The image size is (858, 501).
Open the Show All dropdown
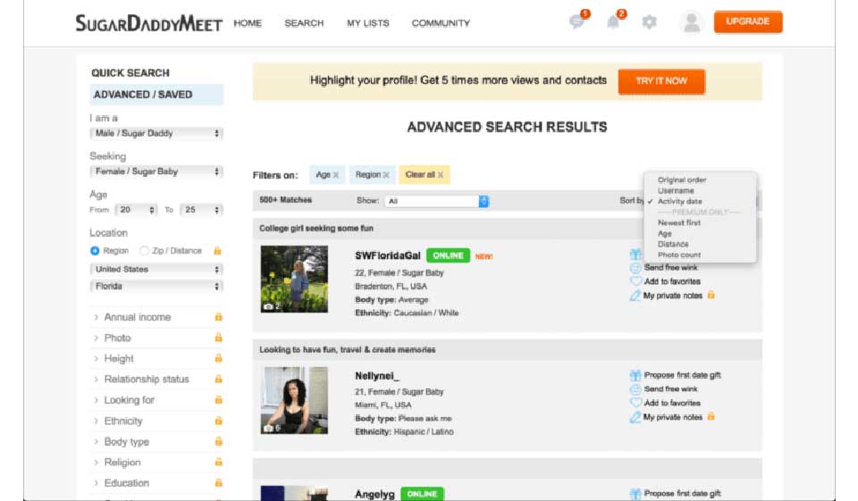[x=437, y=201]
